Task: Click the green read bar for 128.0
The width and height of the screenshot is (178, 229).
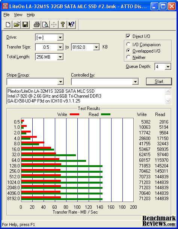Action: coord(62,166)
